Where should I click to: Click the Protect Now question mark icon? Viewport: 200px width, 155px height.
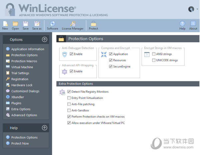click(x=8, y=143)
